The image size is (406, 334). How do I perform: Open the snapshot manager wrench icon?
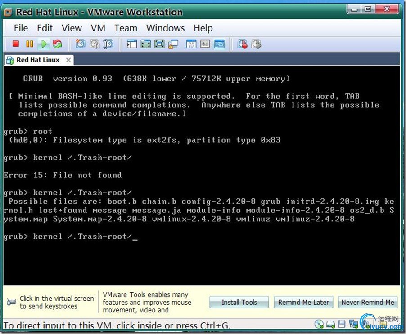pos(108,44)
